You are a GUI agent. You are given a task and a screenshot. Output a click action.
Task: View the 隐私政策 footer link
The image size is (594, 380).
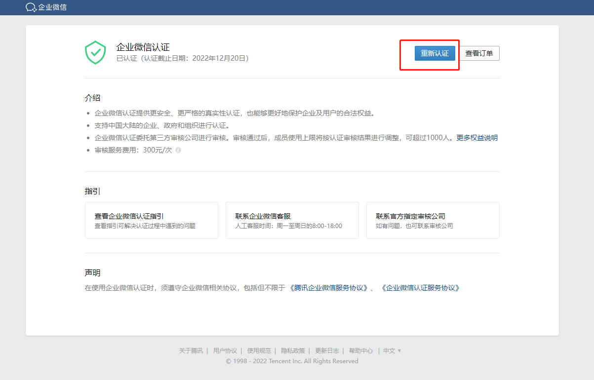(293, 350)
